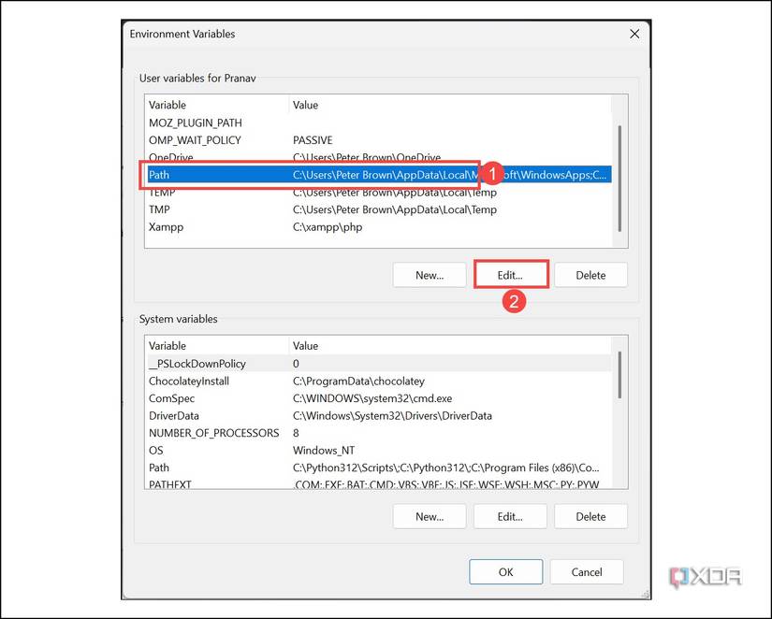Viewport: 772px width, 619px height.
Task: Select the Xampp user variable
Action: click(166, 227)
